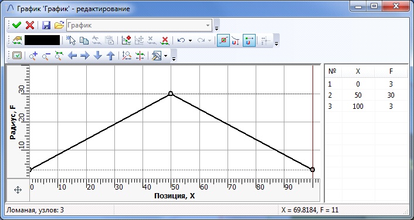
Task: Toggle the show-nodes display mode button
Action: tap(223, 40)
